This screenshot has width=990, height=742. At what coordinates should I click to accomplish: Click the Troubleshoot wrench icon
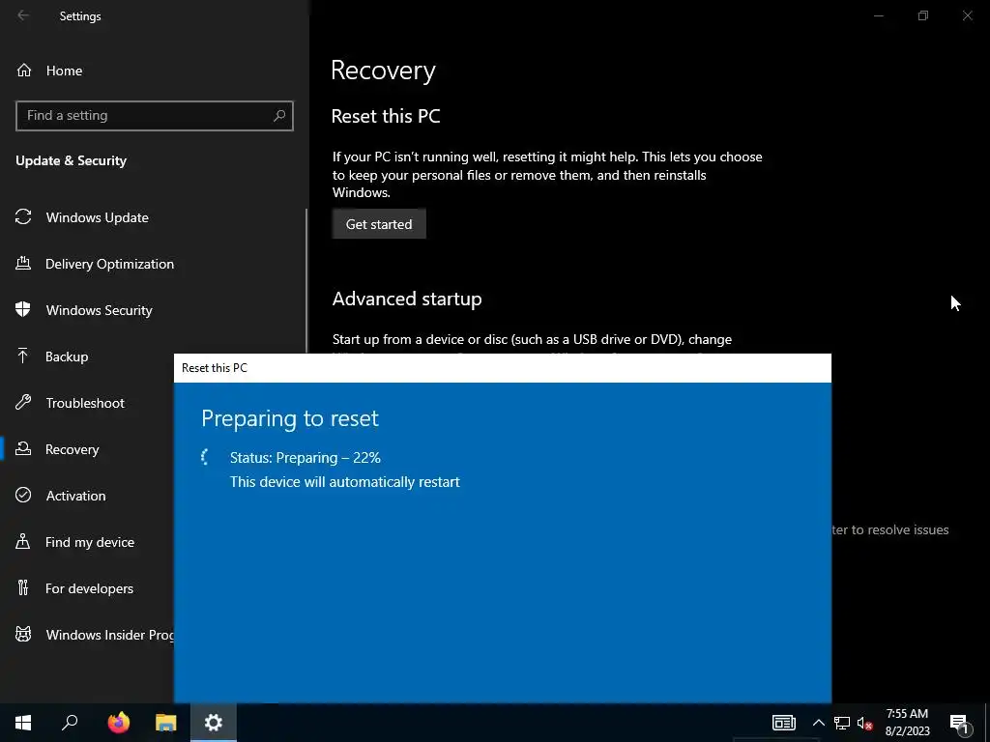(x=23, y=402)
